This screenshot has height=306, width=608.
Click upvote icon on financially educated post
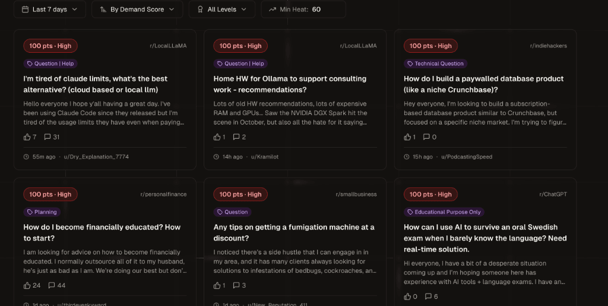(x=27, y=285)
